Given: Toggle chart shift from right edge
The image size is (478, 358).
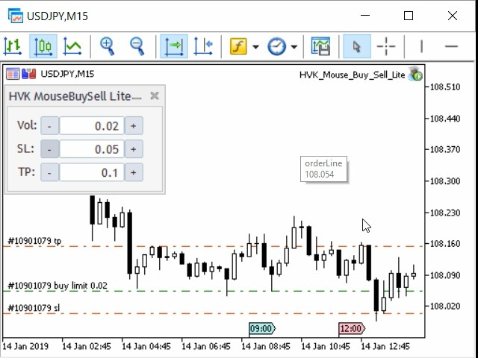Looking at the screenshot, I should tap(203, 46).
